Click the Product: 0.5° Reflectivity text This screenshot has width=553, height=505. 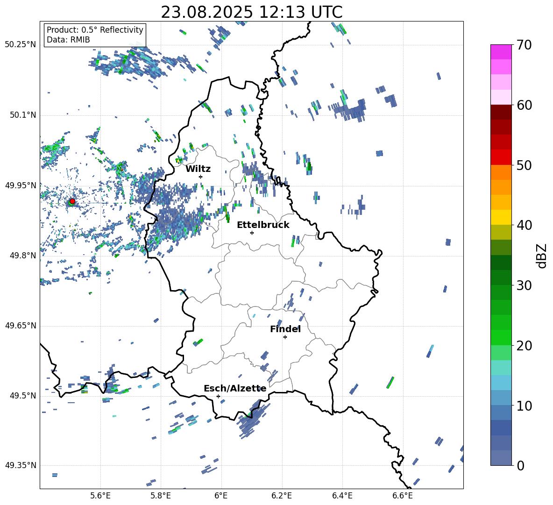95,29
